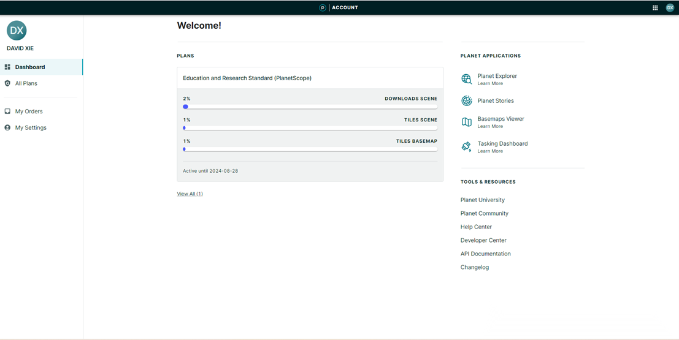This screenshot has width=679, height=340.
Task: Open Basemaps Viewer application
Action: 501,118
